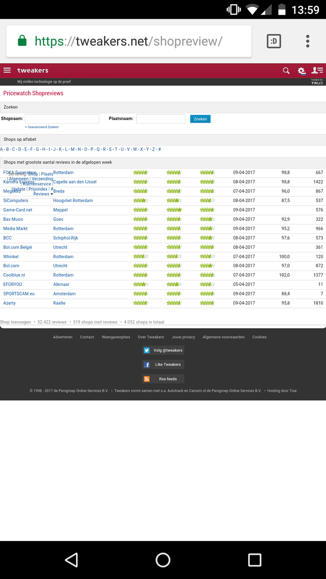The width and height of the screenshot is (326, 579).
Task: Open the SiComputers shop link
Action: point(16,201)
